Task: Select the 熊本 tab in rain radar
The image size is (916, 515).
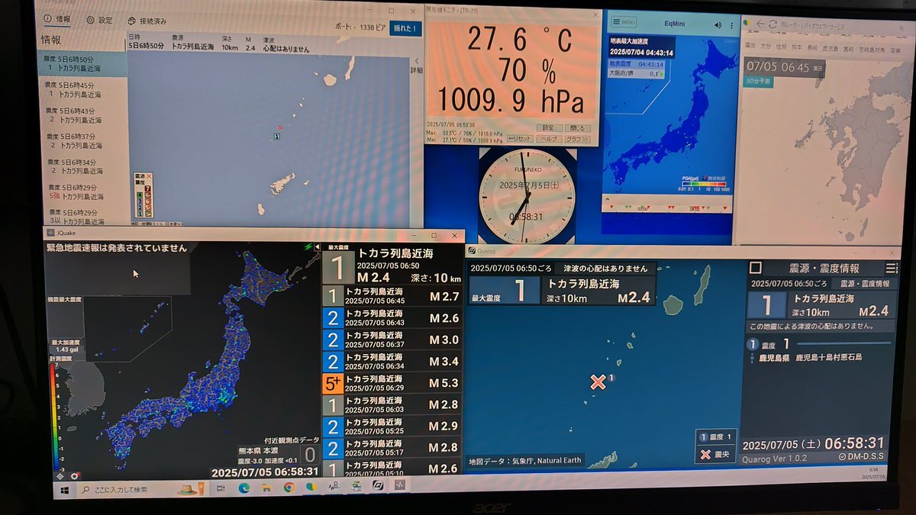Action: (x=795, y=48)
